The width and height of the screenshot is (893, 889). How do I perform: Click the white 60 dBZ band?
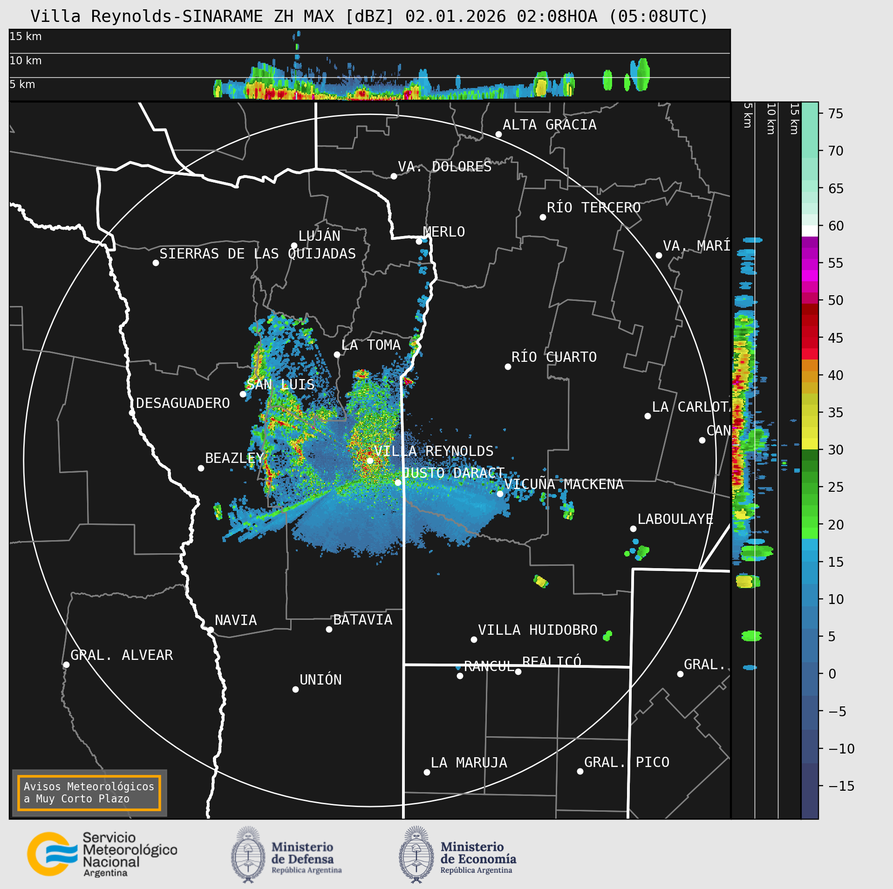point(810,231)
